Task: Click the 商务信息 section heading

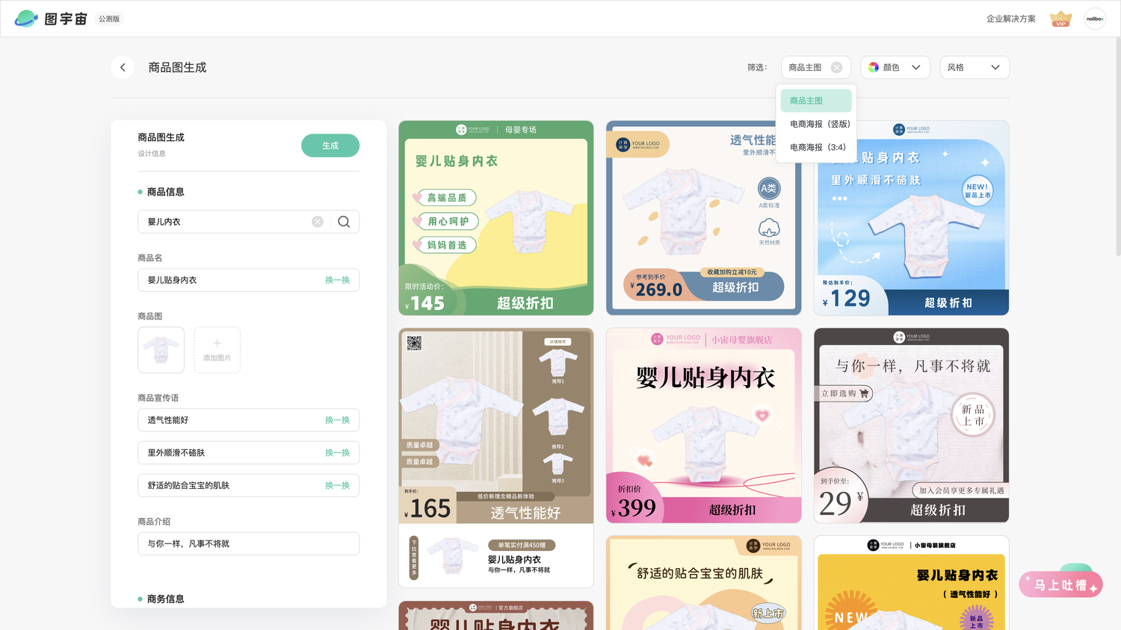Action: tap(165, 599)
